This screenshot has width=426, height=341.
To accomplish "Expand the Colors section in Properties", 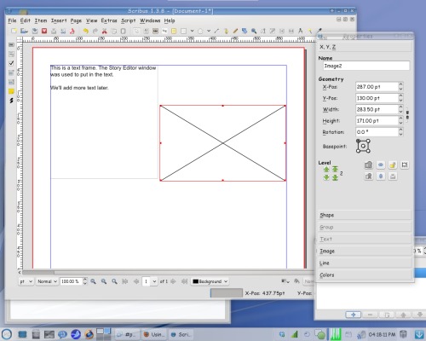I will click(x=365, y=275).
